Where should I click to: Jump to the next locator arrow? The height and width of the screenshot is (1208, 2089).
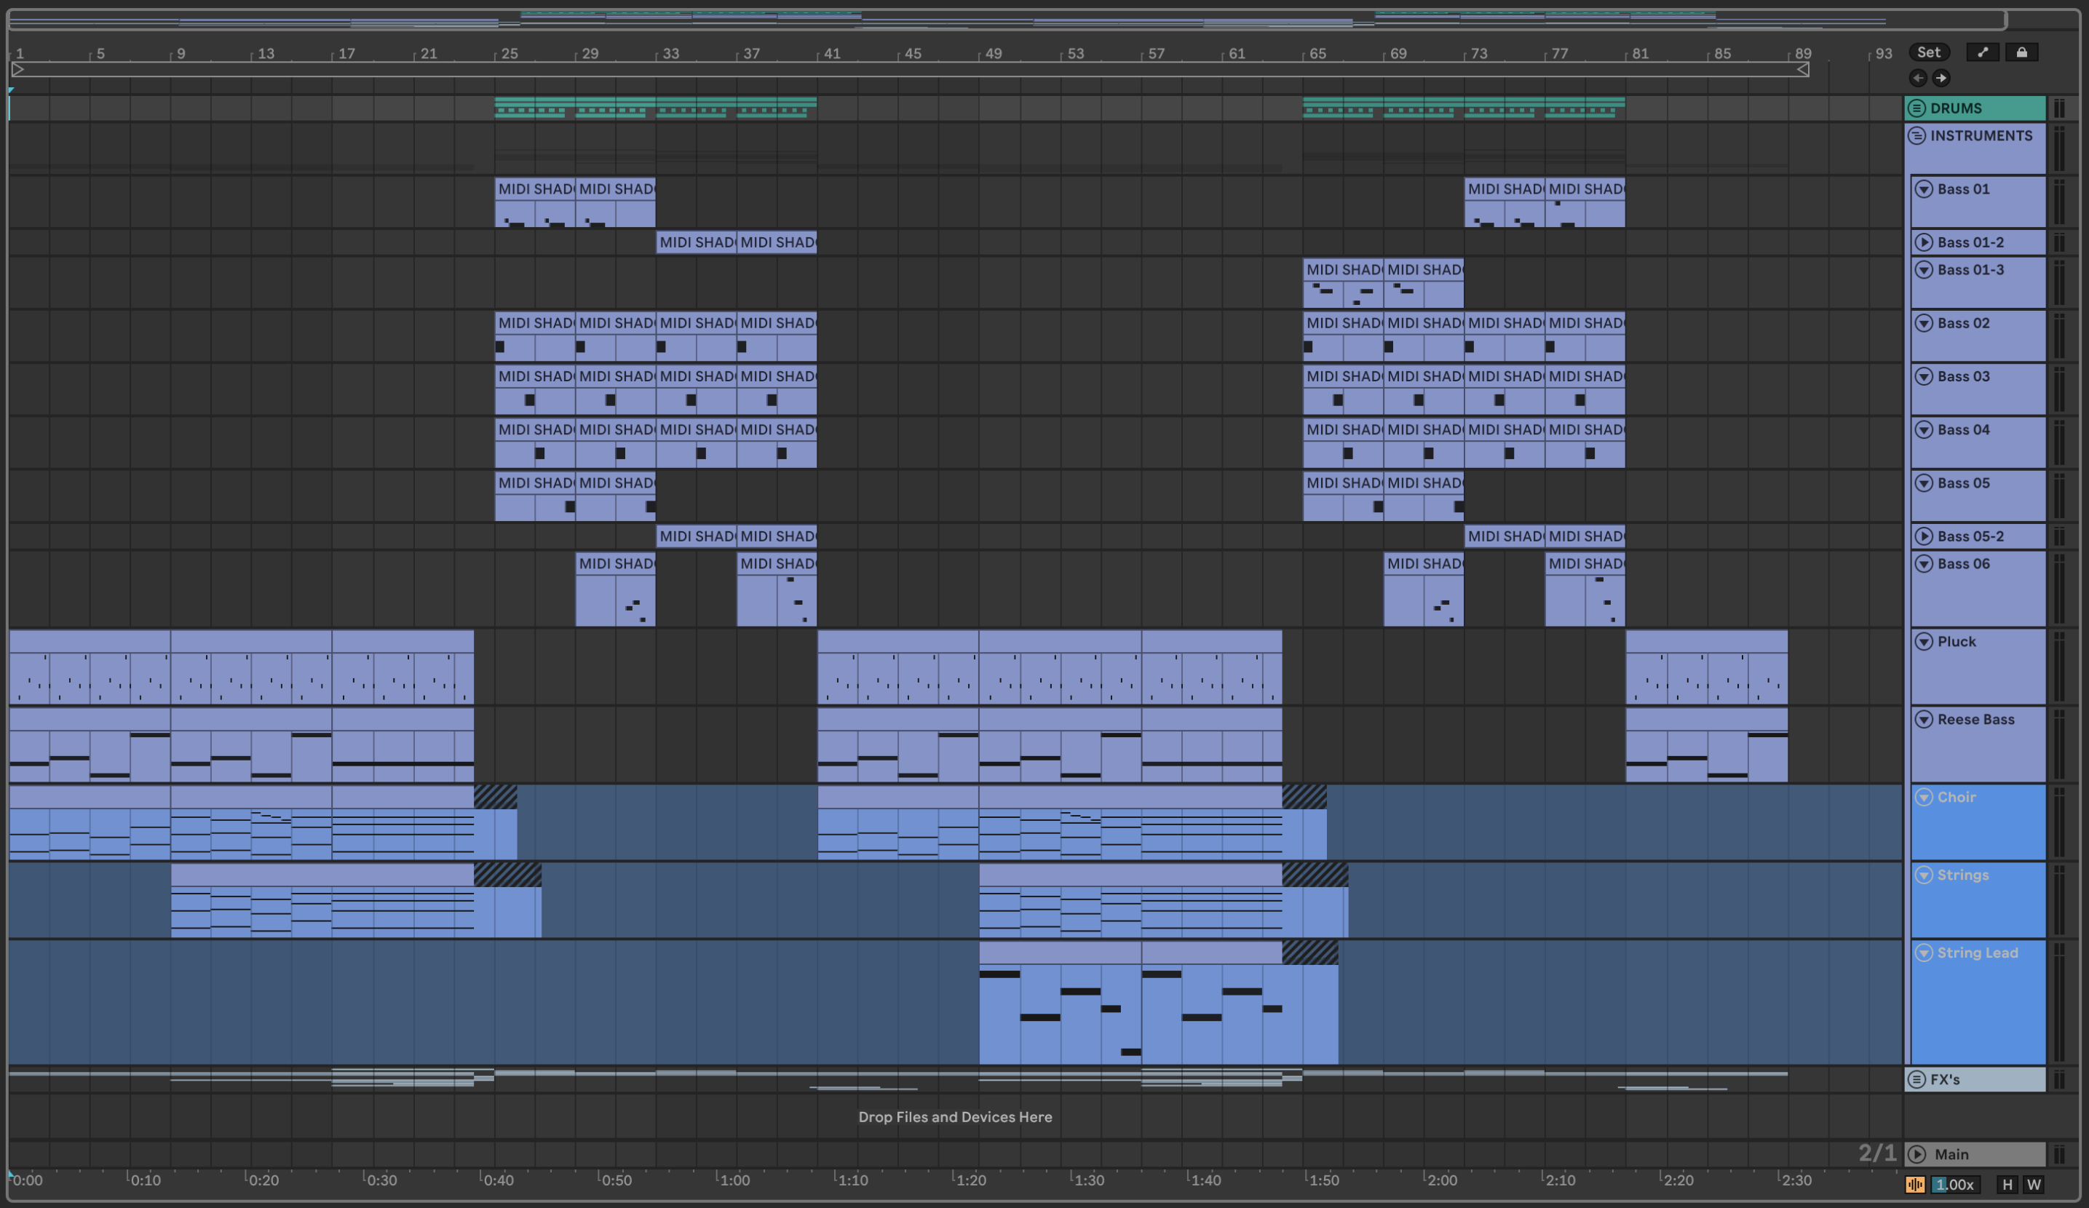(x=1941, y=78)
